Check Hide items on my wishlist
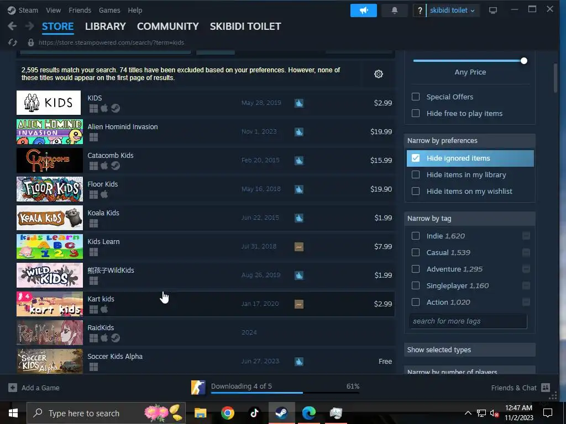 [x=416, y=191]
